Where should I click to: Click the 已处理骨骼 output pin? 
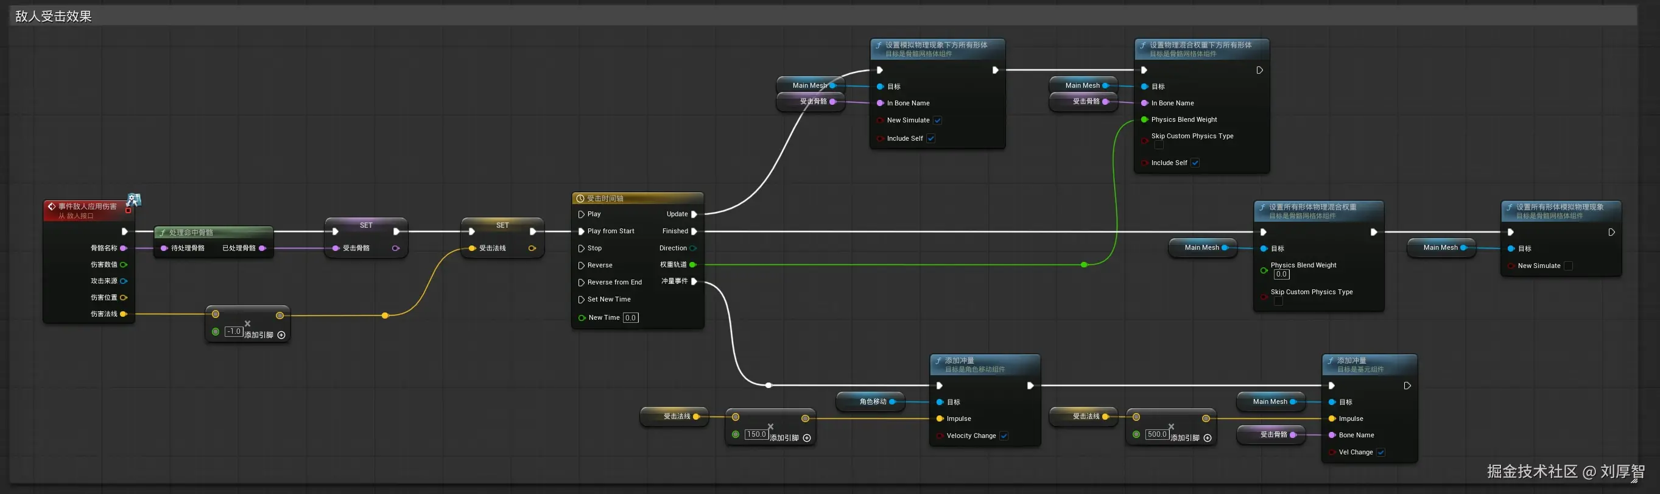[262, 249]
